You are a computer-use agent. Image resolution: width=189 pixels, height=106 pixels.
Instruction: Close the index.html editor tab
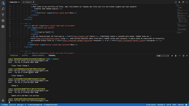pyautogui.click(x=19, y=2)
